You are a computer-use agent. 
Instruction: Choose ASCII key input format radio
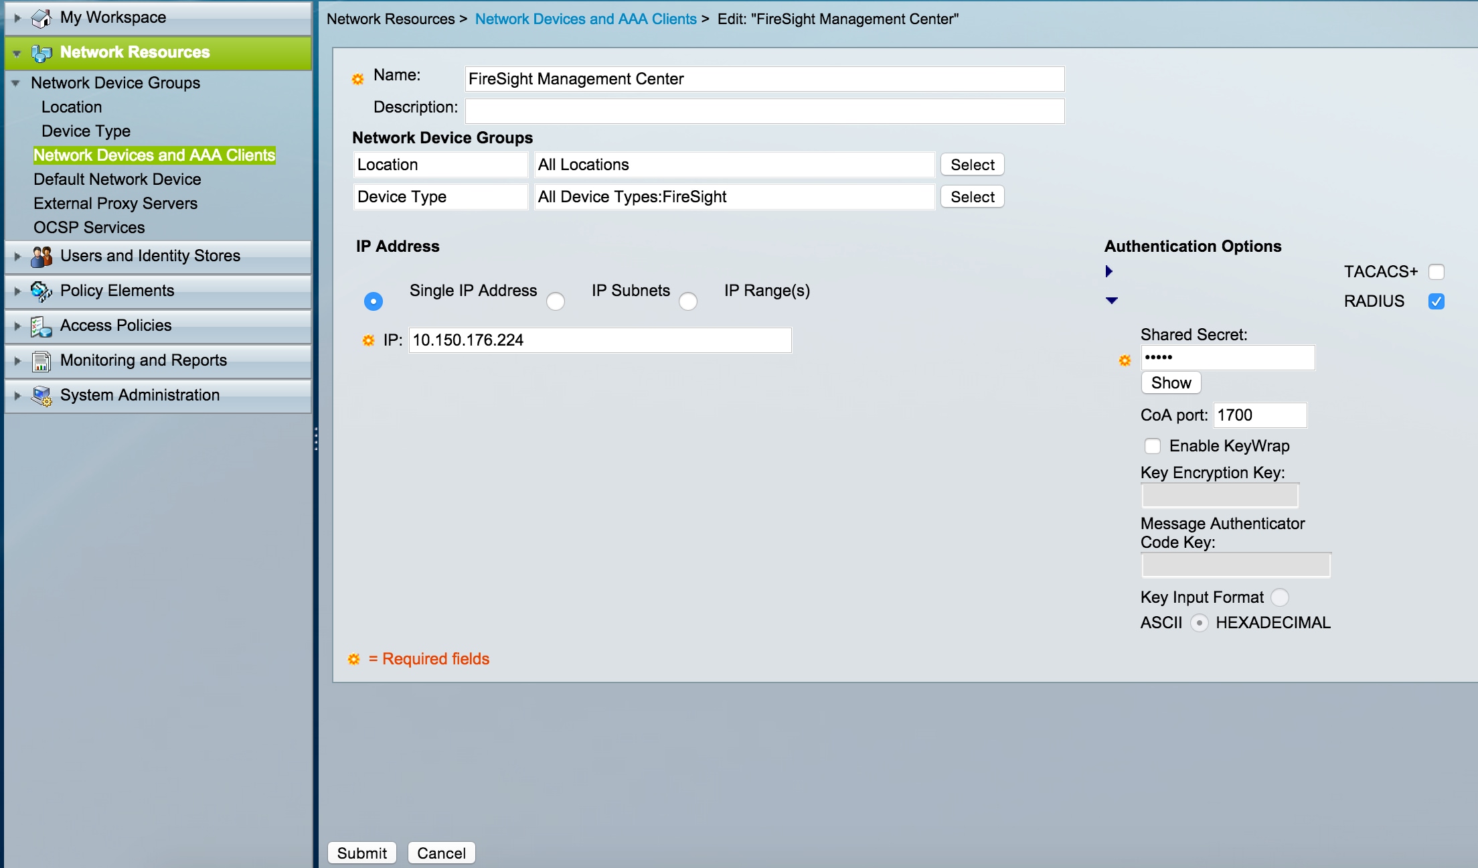(1280, 597)
